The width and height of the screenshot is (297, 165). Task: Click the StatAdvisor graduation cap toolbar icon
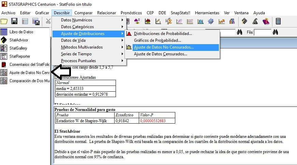[244, 21]
